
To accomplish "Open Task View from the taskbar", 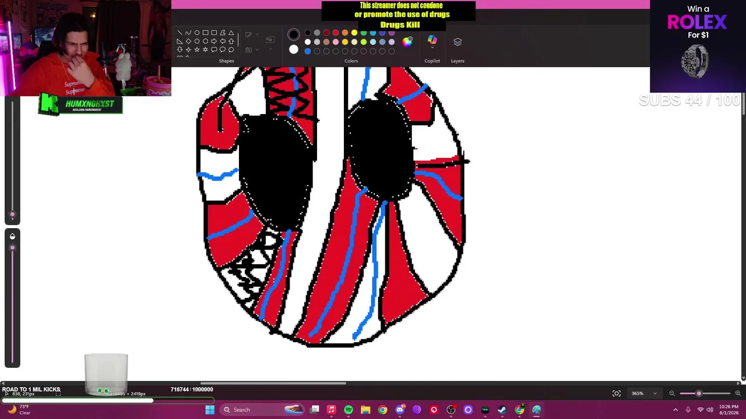I will (x=315, y=410).
